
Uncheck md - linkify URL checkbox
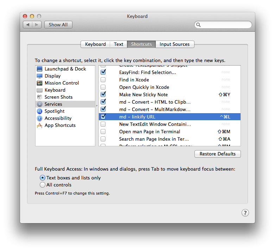[x=103, y=116]
